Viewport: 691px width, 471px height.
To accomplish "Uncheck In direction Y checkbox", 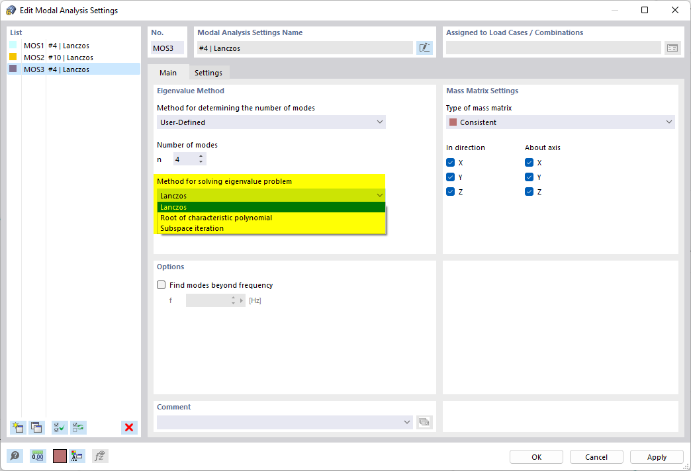I will pyautogui.click(x=450, y=177).
